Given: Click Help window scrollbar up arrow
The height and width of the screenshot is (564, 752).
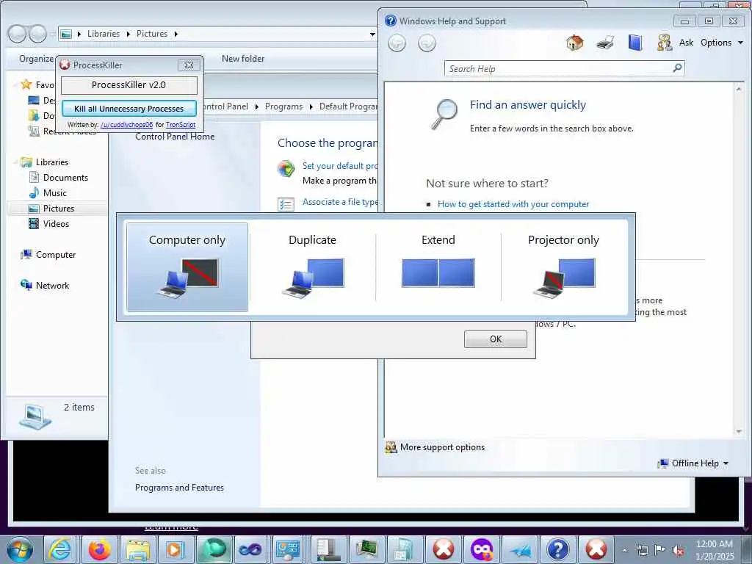Looking at the screenshot, I should coord(739,89).
